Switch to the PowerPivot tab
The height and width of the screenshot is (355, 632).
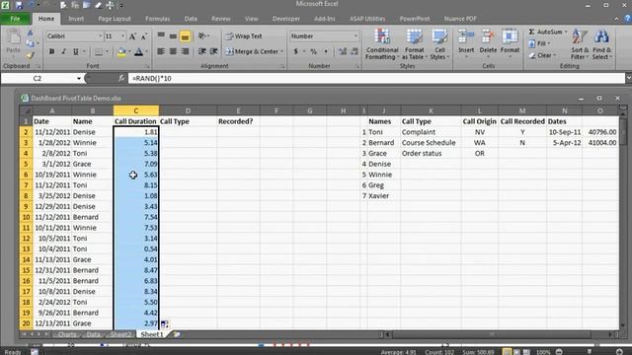pyautogui.click(x=415, y=19)
